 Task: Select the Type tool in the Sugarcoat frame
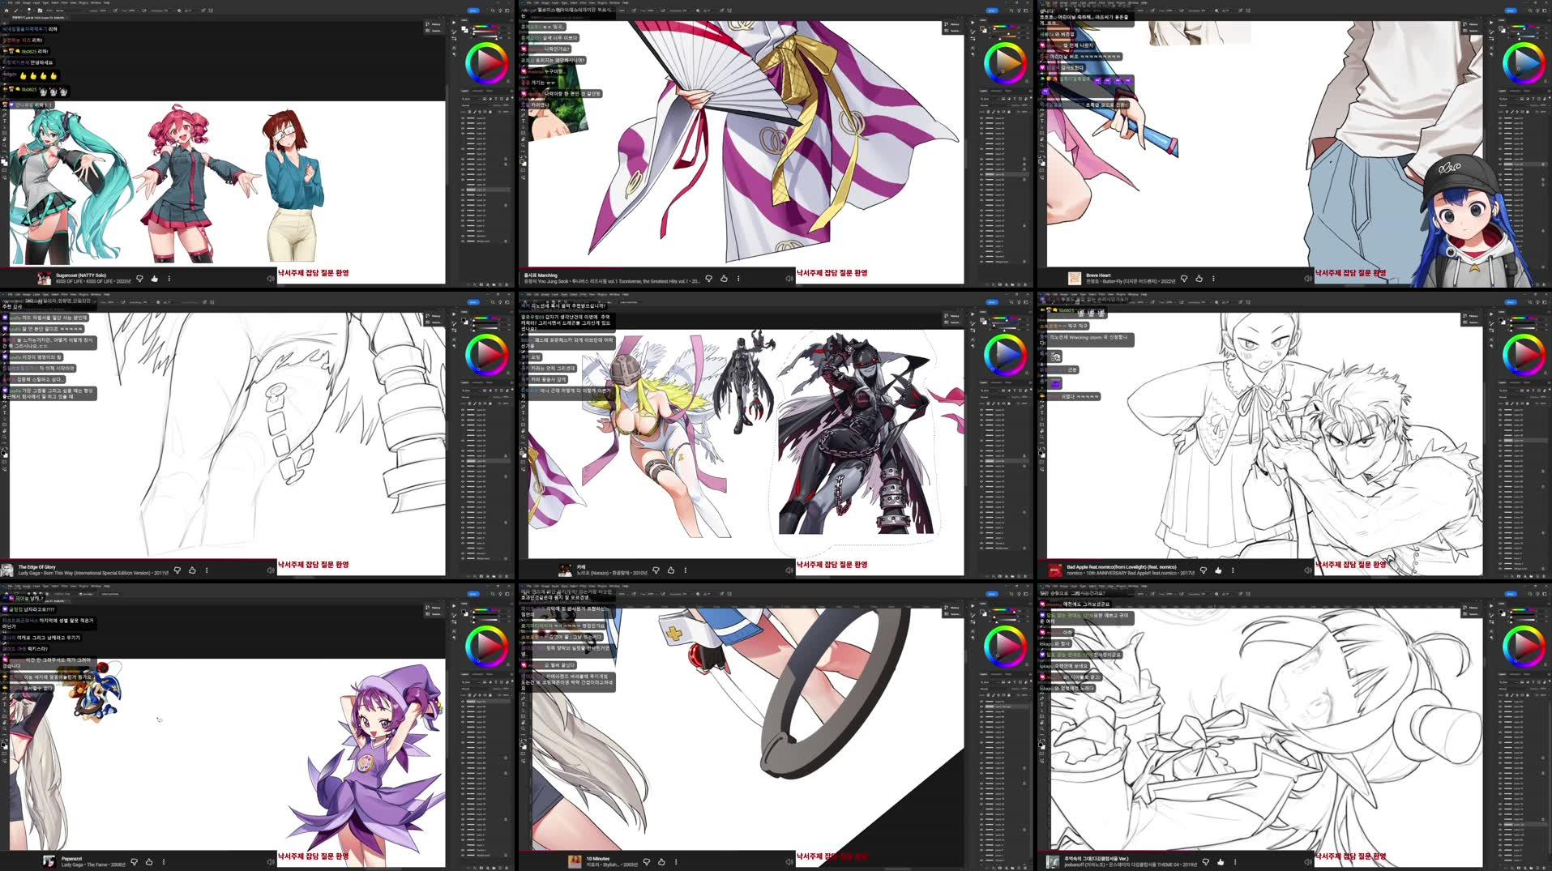click(x=5, y=122)
